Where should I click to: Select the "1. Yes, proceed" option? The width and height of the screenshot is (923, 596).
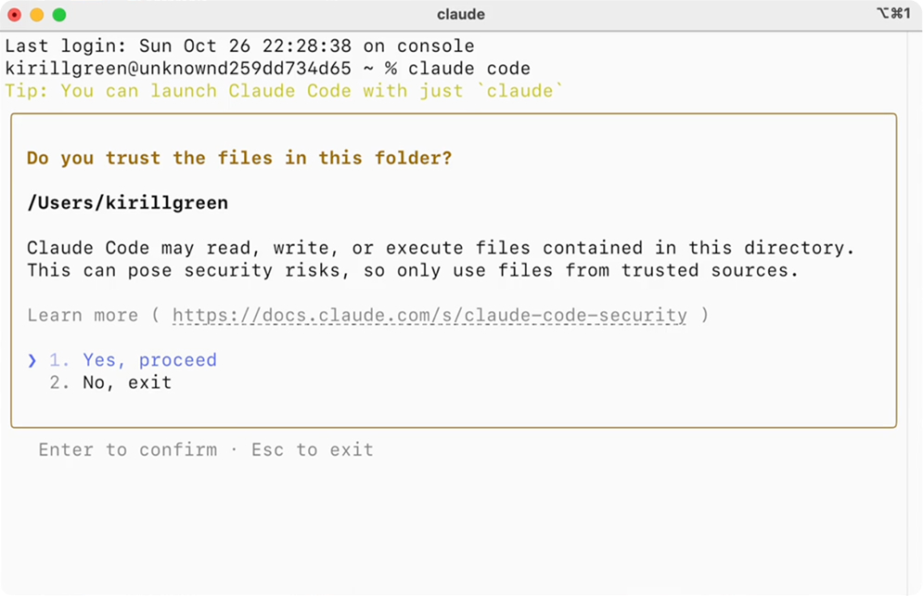coord(133,360)
